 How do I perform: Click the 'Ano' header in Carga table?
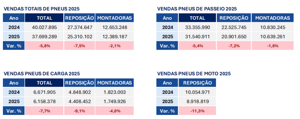[14, 83]
